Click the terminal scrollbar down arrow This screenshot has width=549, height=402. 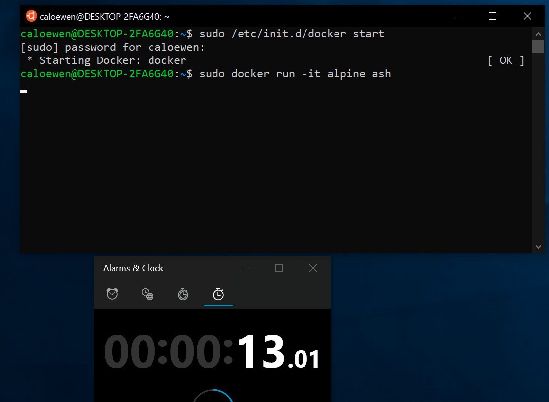tap(538, 246)
